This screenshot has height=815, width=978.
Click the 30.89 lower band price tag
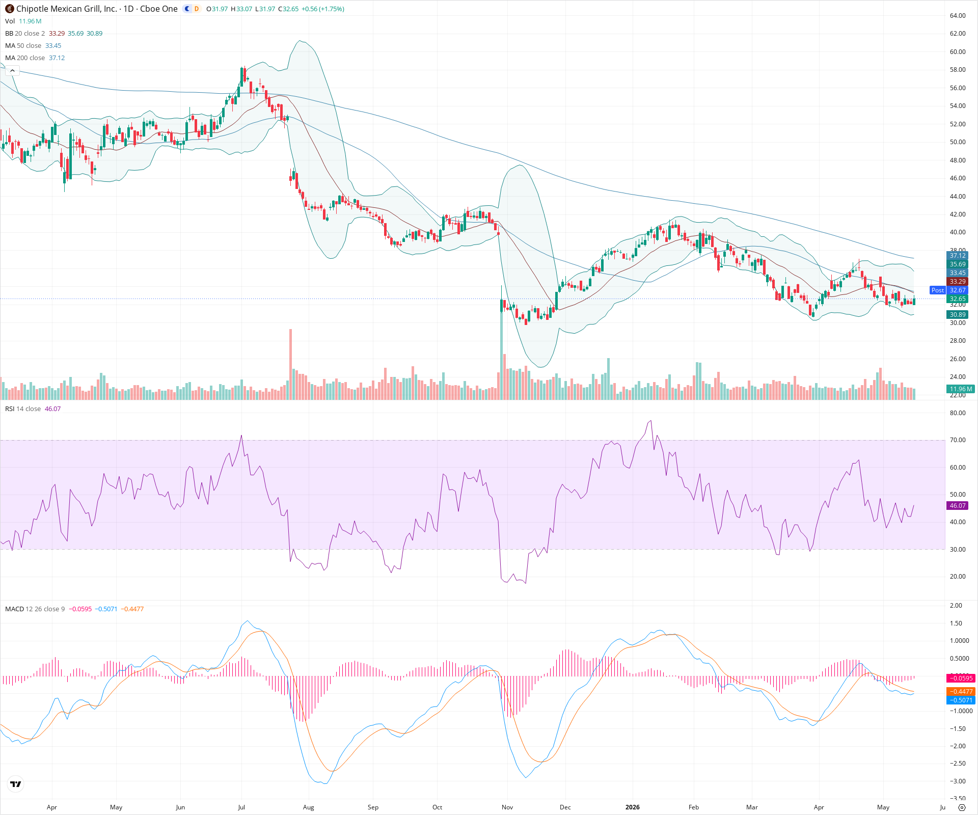click(x=958, y=314)
